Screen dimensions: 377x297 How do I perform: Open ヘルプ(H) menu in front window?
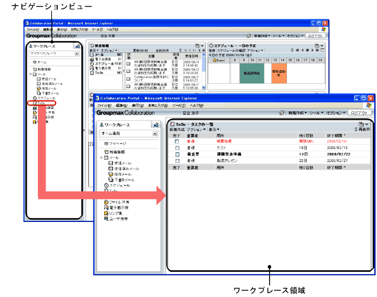(x=197, y=106)
